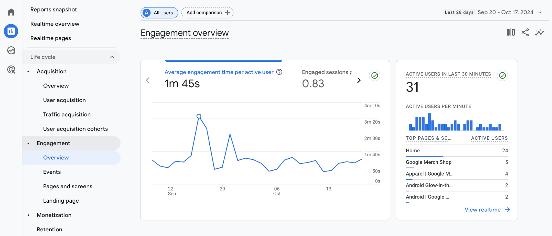Open the Explore icon in left rail
552x236 pixels.
pos(11,51)
